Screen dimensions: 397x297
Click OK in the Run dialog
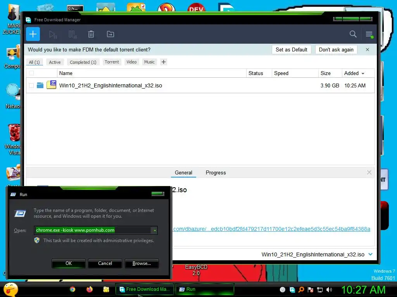point(69,263)
